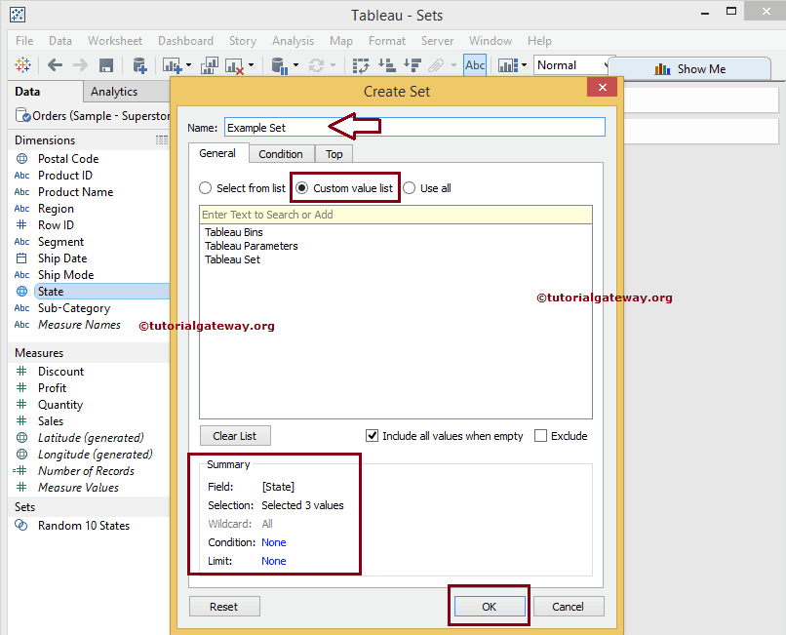Toggle the Show Mark Labels Abc icon

click(475, 65)
